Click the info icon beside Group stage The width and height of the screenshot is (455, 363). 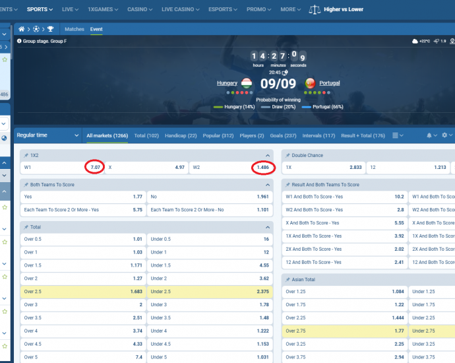[19, 41]
